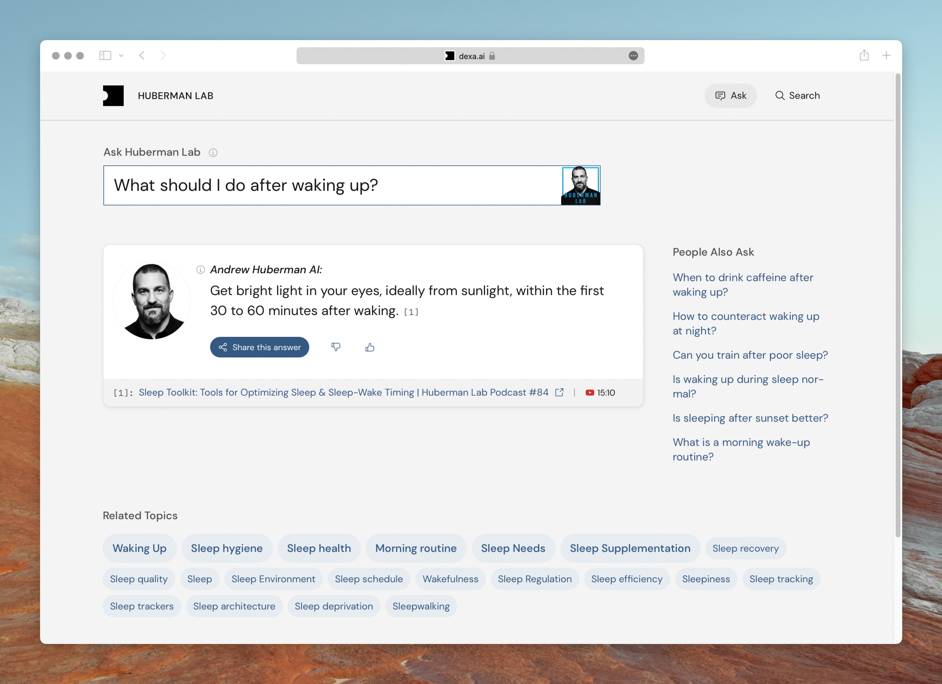Focus the question input field
Screen dimensions: 942x684
click(x=332, y=185)
